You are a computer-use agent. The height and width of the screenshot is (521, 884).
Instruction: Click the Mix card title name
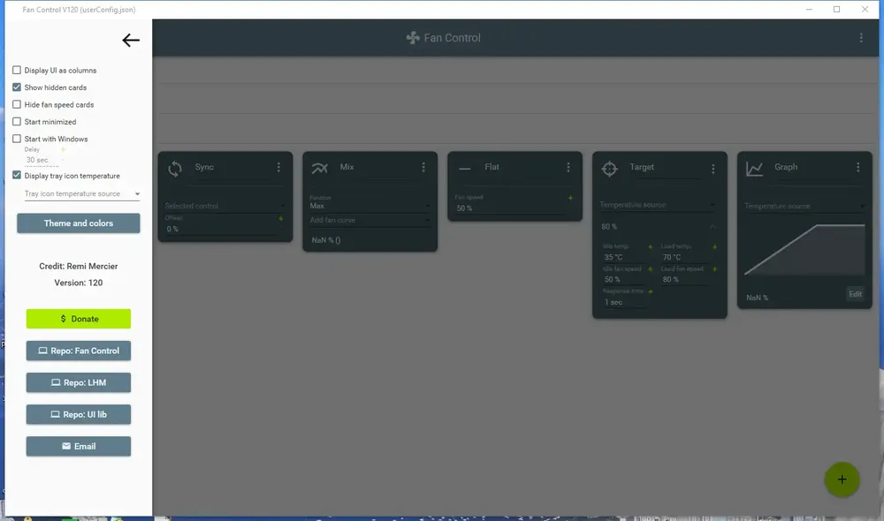tap(347, 167)
